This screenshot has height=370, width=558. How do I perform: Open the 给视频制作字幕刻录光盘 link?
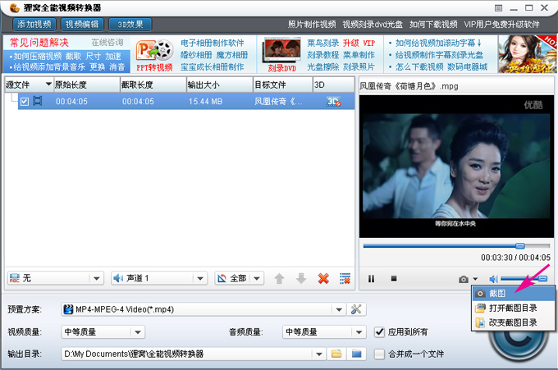click(x=439, y=55)
